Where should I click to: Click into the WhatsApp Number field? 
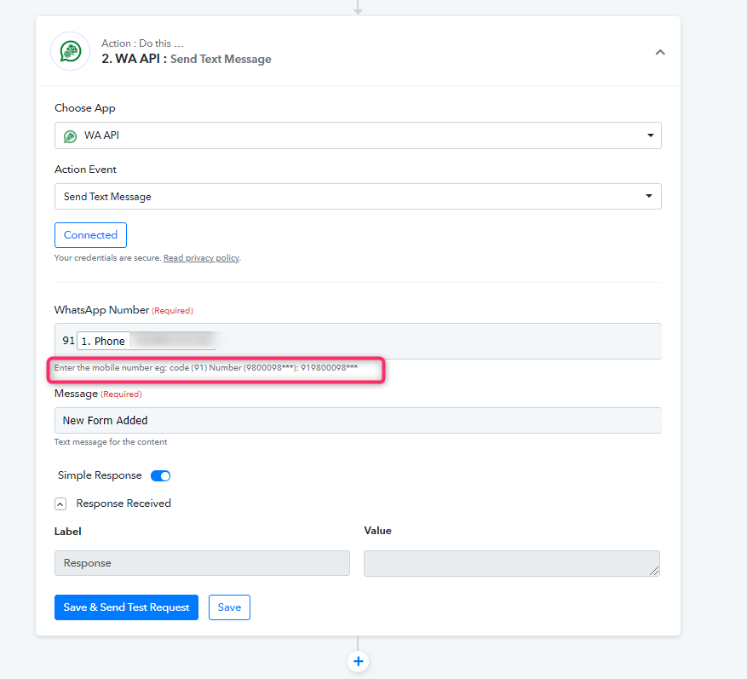[x=358, y=341]
